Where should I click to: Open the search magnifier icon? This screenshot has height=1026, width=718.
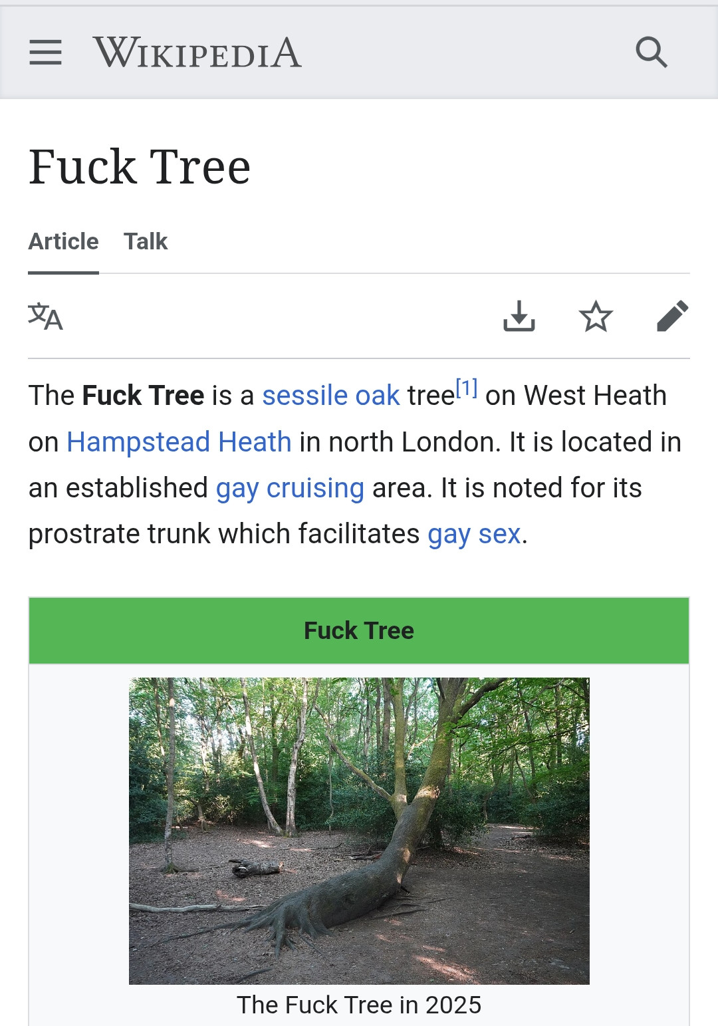651,52
